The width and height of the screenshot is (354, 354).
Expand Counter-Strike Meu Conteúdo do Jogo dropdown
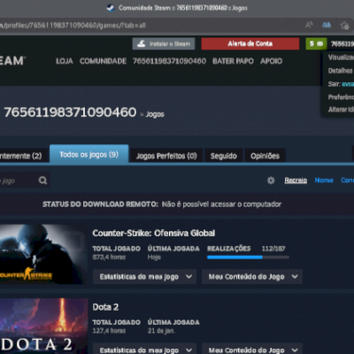click(252, 276)
